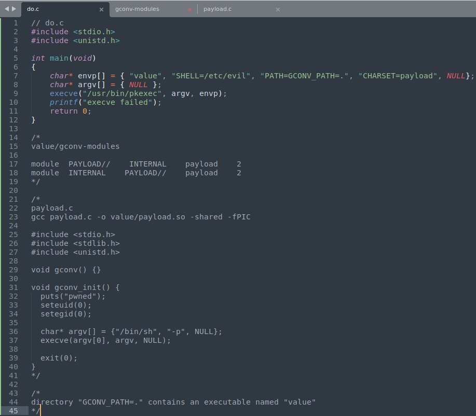Viewport: 476px width, 416px height.
Task: Click "PAYLOAD//" on line 18
Action: (x=145, y=173)
